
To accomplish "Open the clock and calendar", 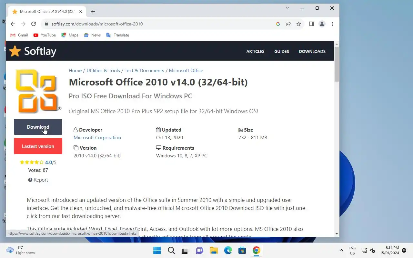I will pyautogui.click(x=389, y=251).
